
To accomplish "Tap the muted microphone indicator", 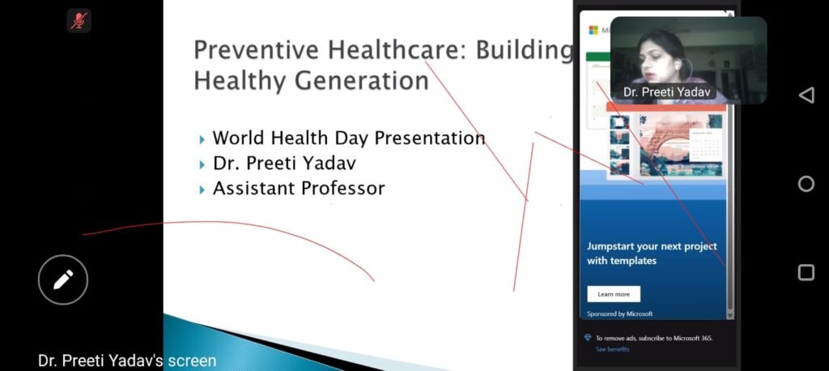I will coord(79,21).
